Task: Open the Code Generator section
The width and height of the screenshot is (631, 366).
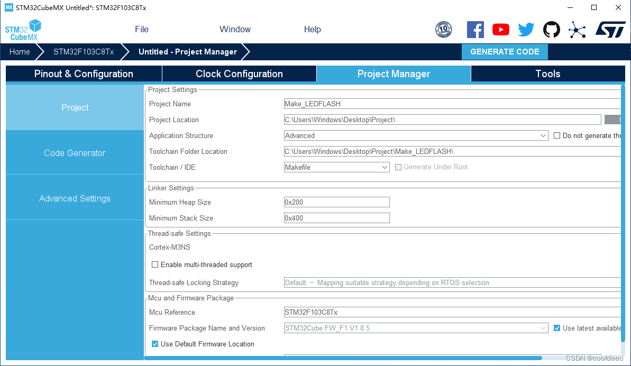Action: [x=75, y=153]
